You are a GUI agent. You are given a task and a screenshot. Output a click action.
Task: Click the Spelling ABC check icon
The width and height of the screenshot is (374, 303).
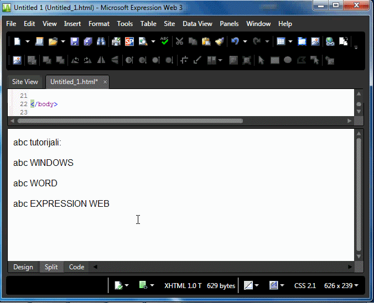point(164,41)
